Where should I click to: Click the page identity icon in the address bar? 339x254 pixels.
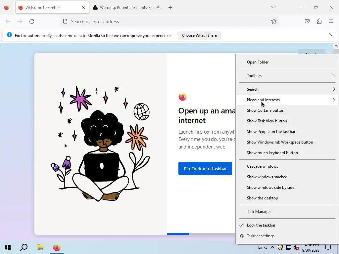point(65,21)
